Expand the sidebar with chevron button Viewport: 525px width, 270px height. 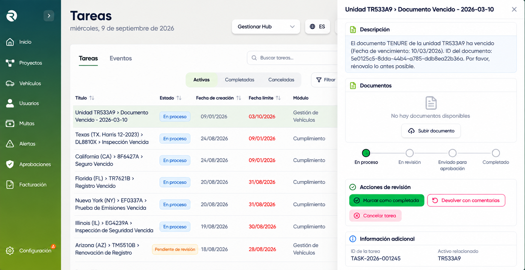49,16
